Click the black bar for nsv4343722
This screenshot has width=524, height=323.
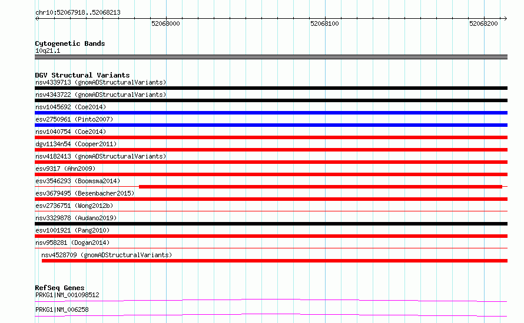[x=271, y=100]
